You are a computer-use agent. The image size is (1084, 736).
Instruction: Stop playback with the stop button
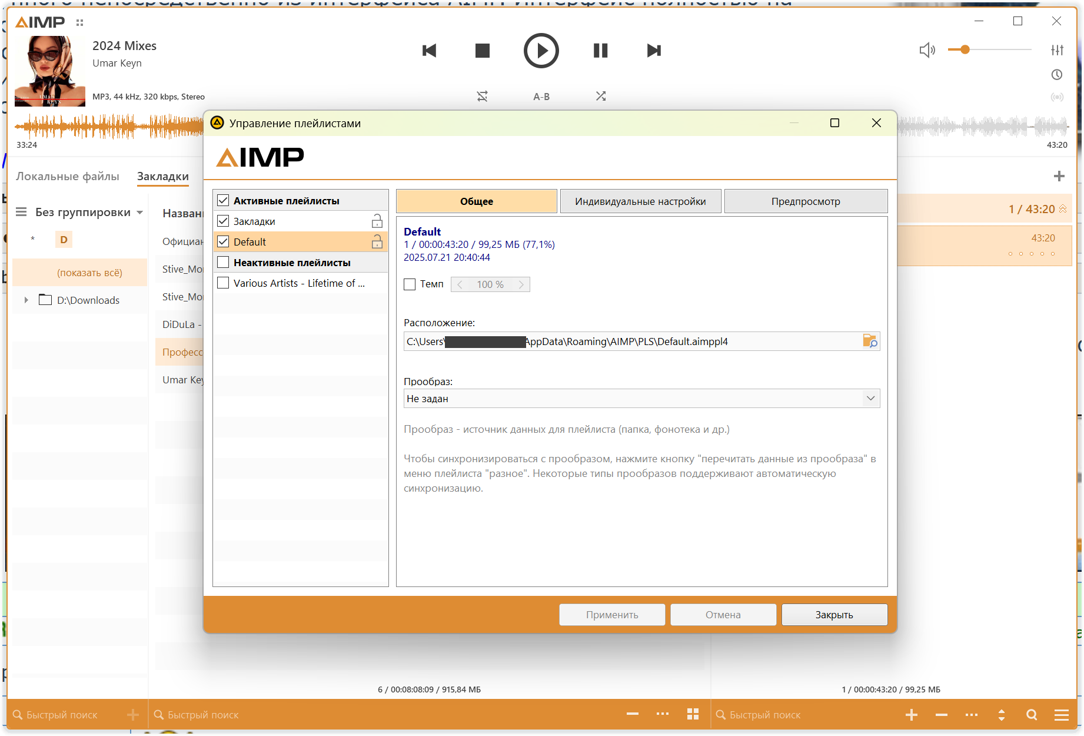483,51
